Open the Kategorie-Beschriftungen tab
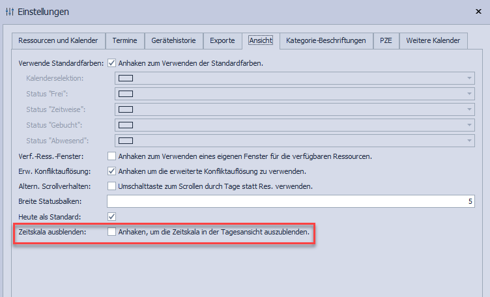The width and height of the screenshot is (490, 297). [326, 40]
